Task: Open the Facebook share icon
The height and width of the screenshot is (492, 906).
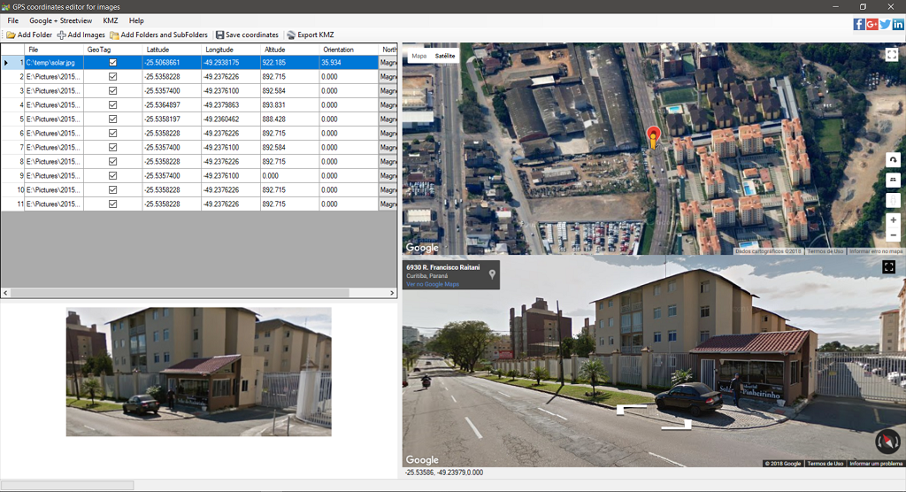Action: click(x=859, y=24)
